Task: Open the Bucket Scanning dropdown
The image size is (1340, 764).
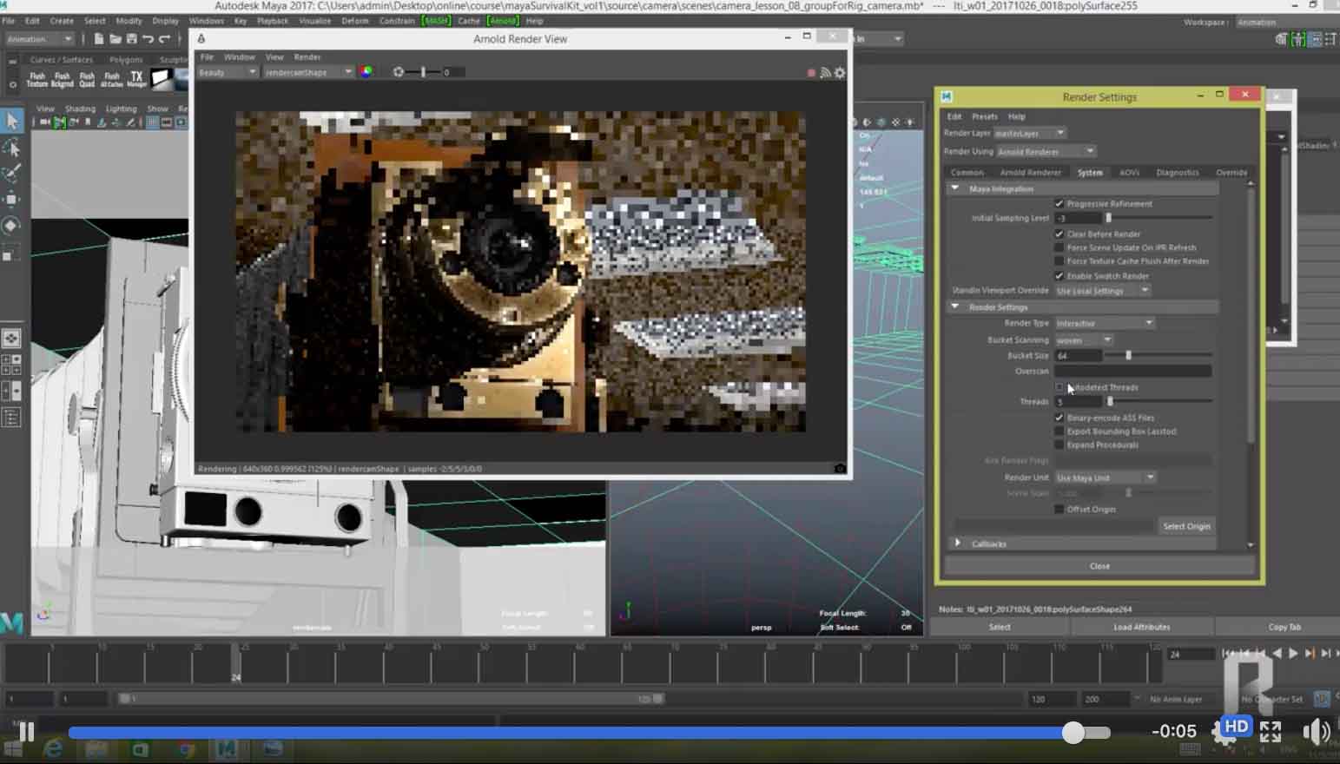Action: (1083, 340)
